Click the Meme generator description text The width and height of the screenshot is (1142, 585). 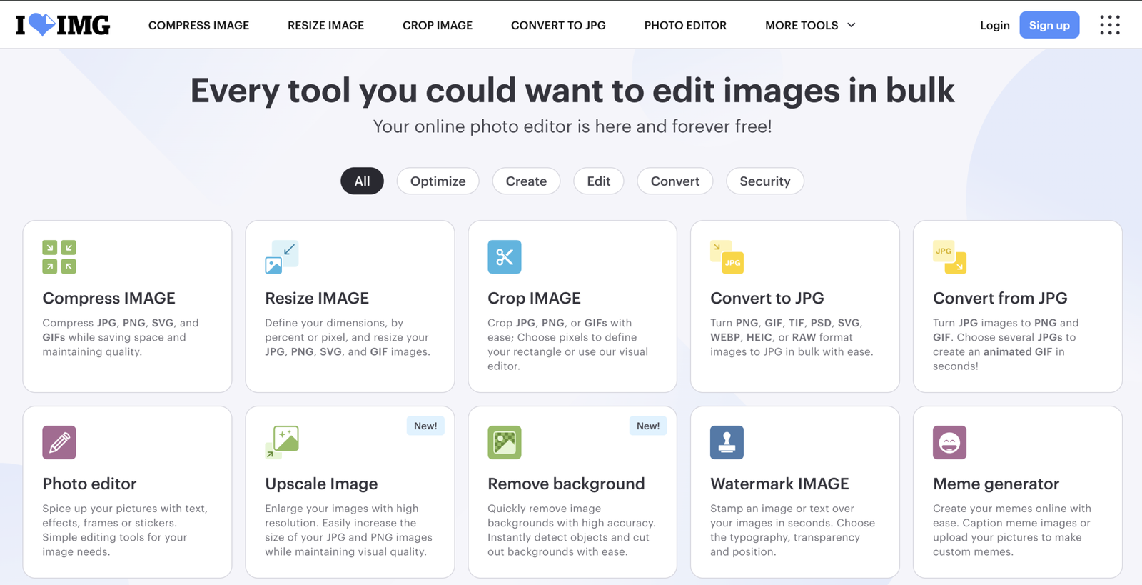click(x=1012, y=530)
